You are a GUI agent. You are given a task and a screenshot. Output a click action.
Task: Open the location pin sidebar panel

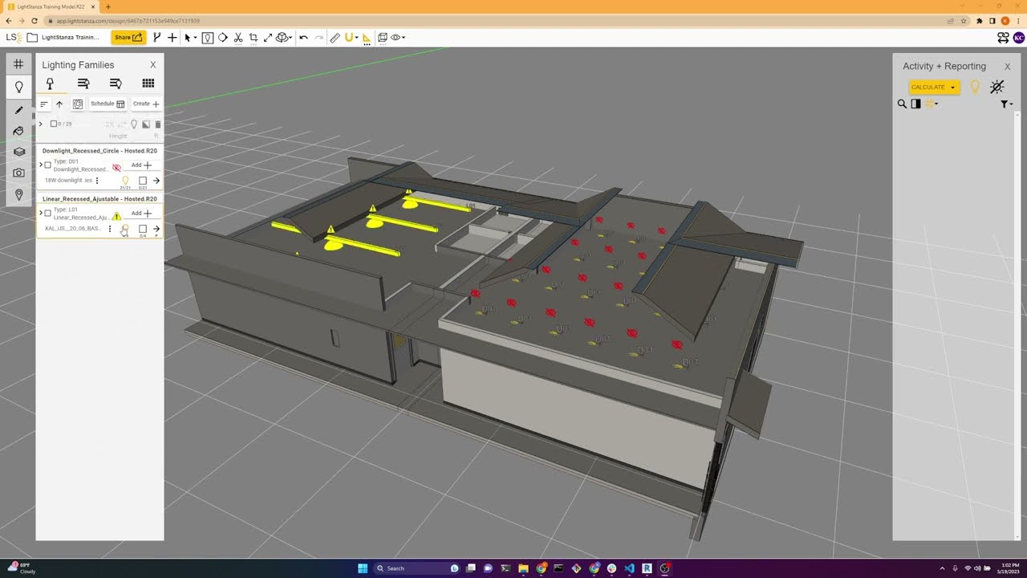(x=18, y=194)
